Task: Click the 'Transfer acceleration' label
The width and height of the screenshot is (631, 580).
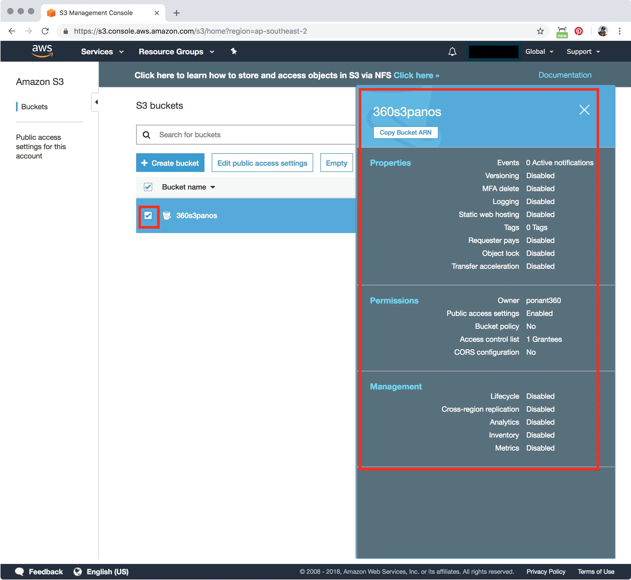Action: pos(485,266)
